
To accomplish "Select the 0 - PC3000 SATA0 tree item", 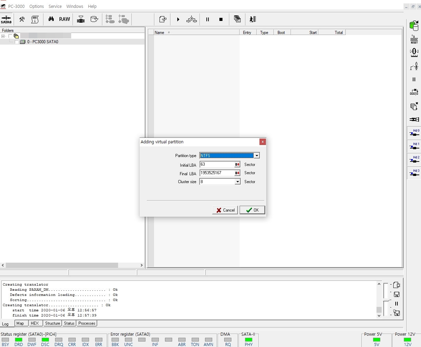I will tap(43, 42).
